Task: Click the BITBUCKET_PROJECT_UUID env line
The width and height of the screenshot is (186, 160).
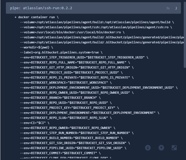Action: [71, 73]
